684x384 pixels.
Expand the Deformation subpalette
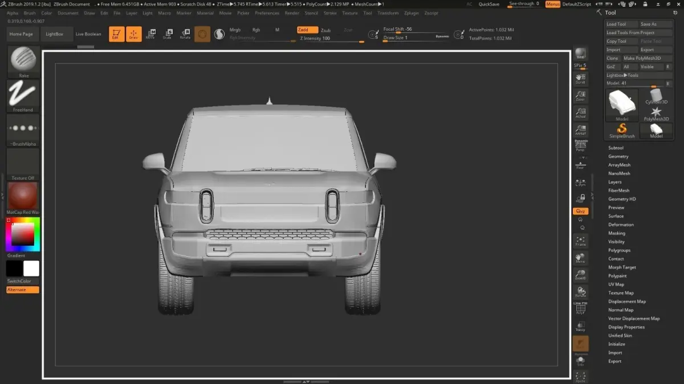[x=621, y=225]
